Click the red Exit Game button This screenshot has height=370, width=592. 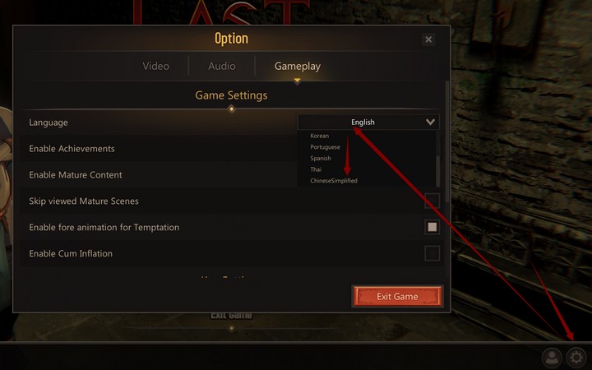[x=397, y=296]
